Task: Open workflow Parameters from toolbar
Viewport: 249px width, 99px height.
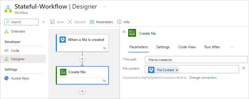Action: pos(101,22)
